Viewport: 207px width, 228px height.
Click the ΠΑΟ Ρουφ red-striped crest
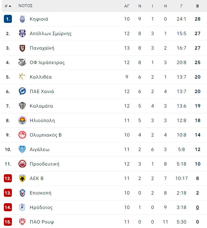22,222
